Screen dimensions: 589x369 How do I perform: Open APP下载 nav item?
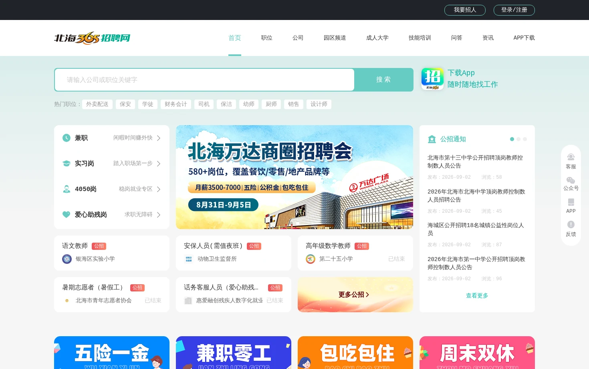click(524, 38)
